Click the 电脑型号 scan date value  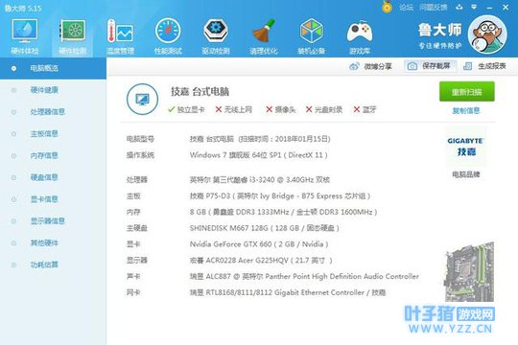(260, 139)
